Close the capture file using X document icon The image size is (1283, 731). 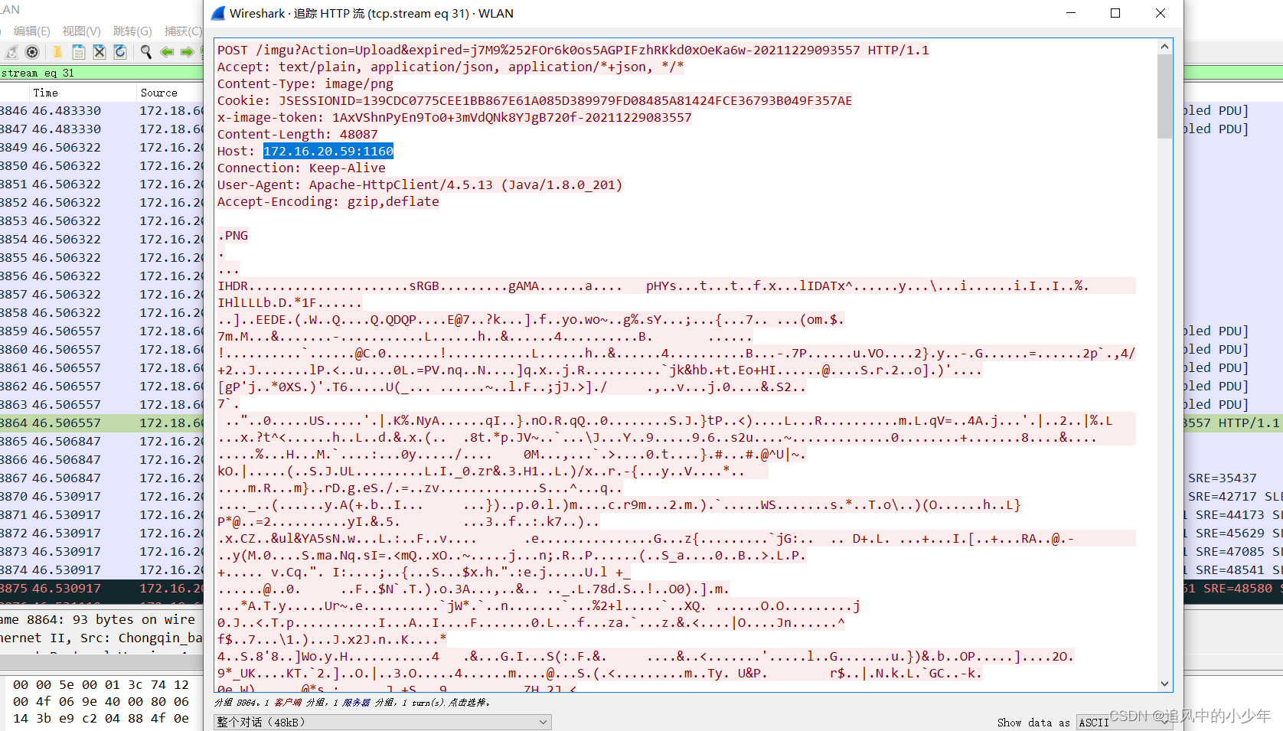coord(100,52)
